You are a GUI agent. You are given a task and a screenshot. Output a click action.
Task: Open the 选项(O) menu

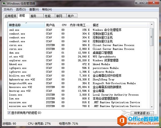[x=21, y=10]
